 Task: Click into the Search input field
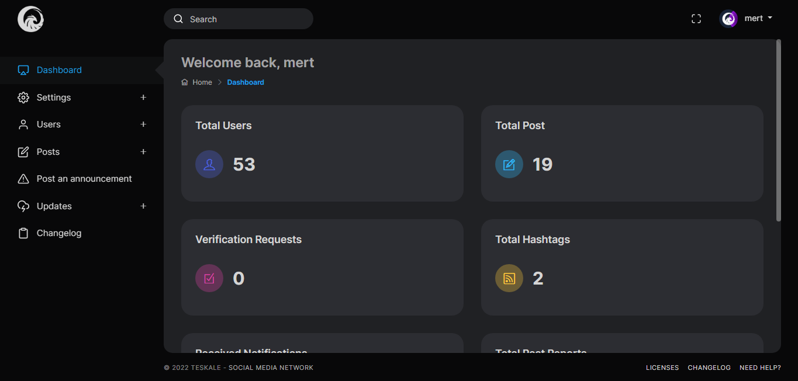tap(246, 19)
